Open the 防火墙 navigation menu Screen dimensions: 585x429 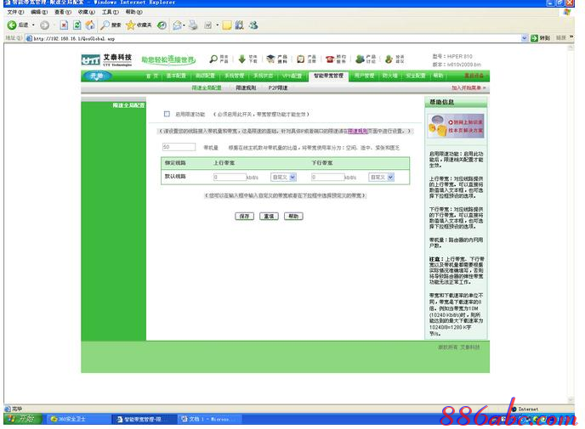[389, 76]
